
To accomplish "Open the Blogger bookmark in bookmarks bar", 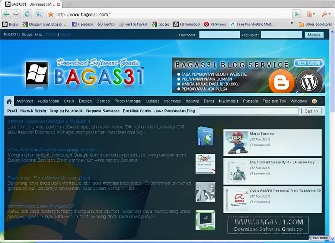I will click(44, 24).
